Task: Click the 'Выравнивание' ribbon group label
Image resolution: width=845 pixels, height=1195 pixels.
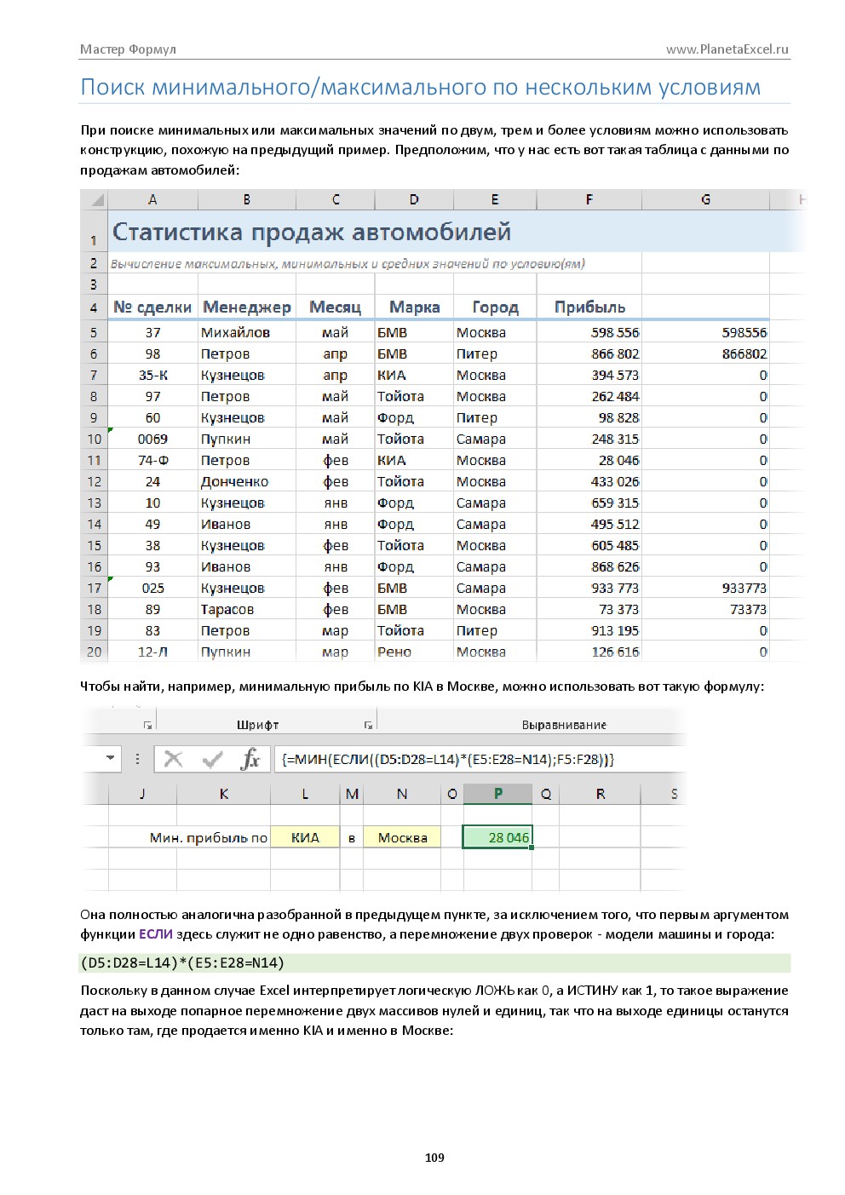Action: point(564,725)
